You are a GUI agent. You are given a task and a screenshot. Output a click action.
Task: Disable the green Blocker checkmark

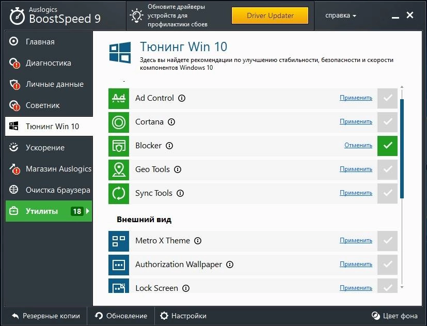388,146
